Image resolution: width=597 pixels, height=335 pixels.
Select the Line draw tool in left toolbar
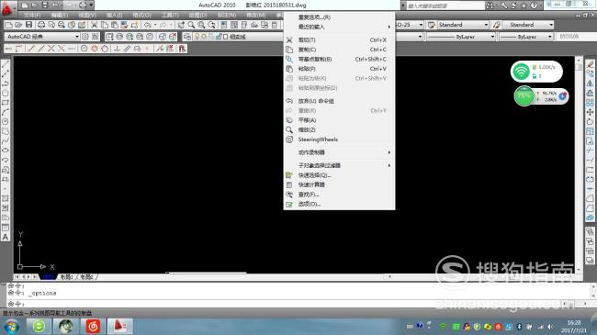coord(6,64)
